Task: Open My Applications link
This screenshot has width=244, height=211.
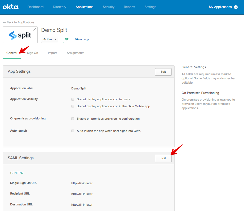Action: coord(220,7)
